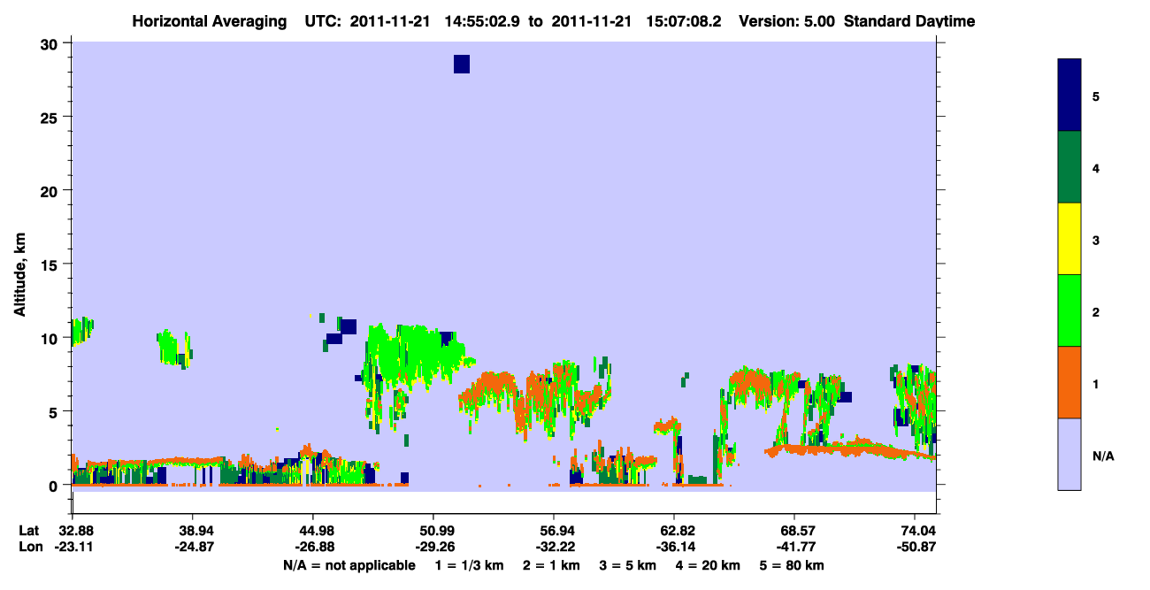Click the lavender N/A colorbar segment
Screen dimensions: 1150x590
pos(1069,454)
